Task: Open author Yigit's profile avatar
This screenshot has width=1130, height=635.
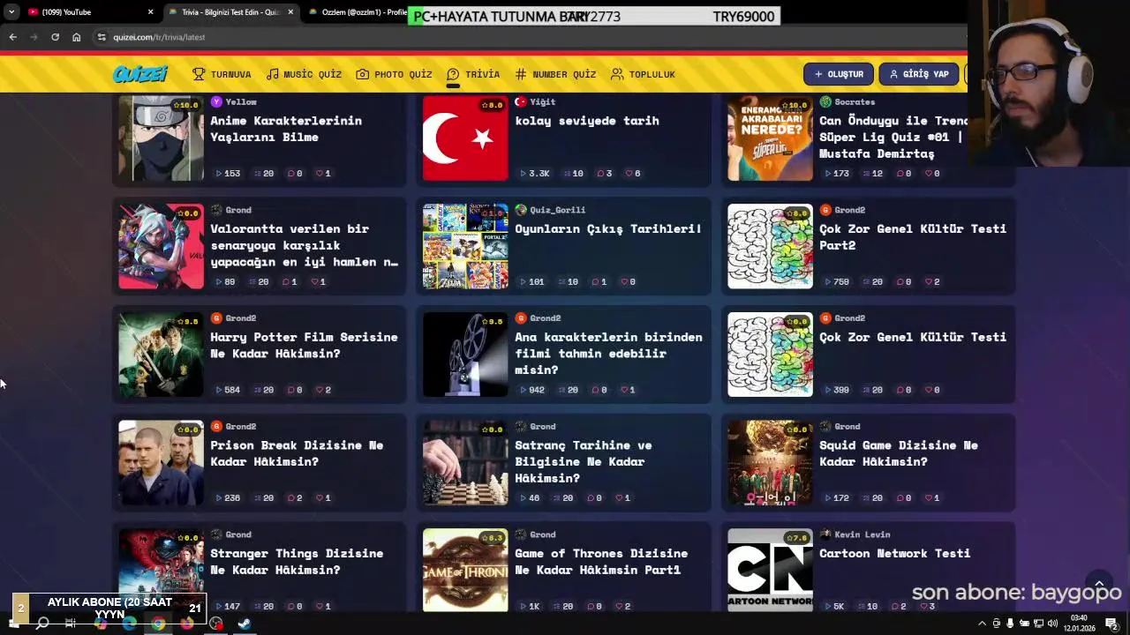Action: pyautogui.click(x=521, y=102)
